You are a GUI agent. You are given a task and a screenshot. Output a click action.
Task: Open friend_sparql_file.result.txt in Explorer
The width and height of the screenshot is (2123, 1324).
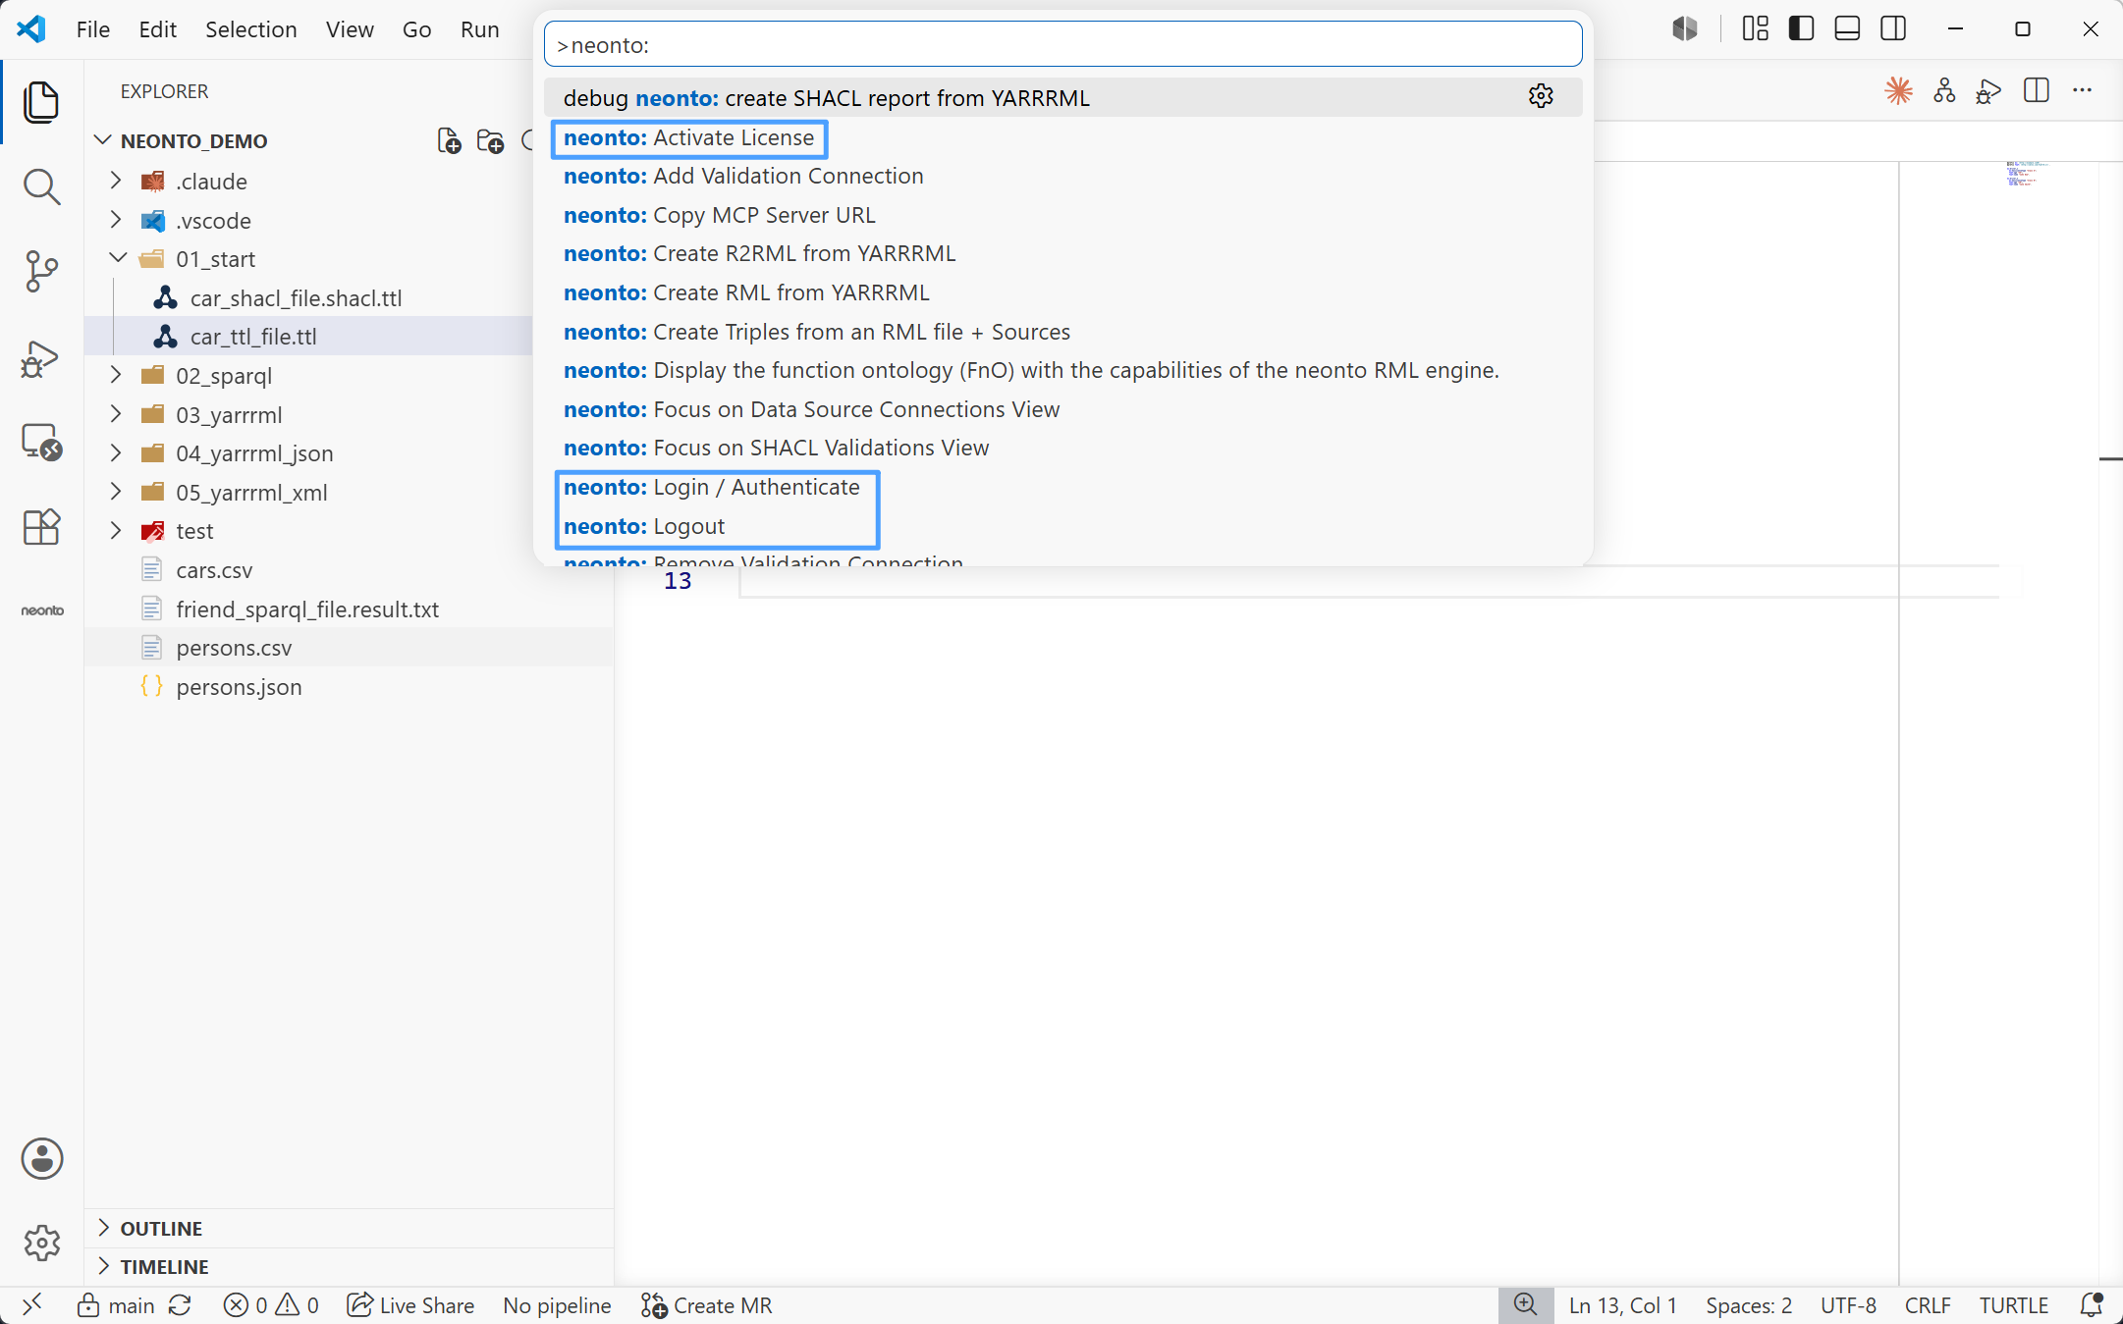306,609
